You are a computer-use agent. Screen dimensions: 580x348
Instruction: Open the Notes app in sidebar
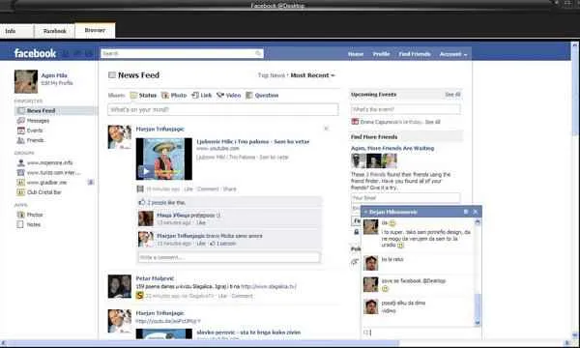(x=33, y=224)
